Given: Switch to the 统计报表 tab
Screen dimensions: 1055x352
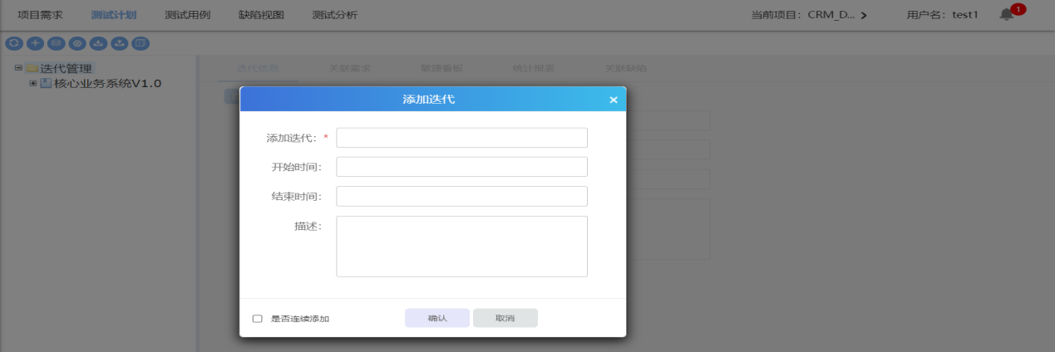Looking at the screenshot, I should coord(534,69).
